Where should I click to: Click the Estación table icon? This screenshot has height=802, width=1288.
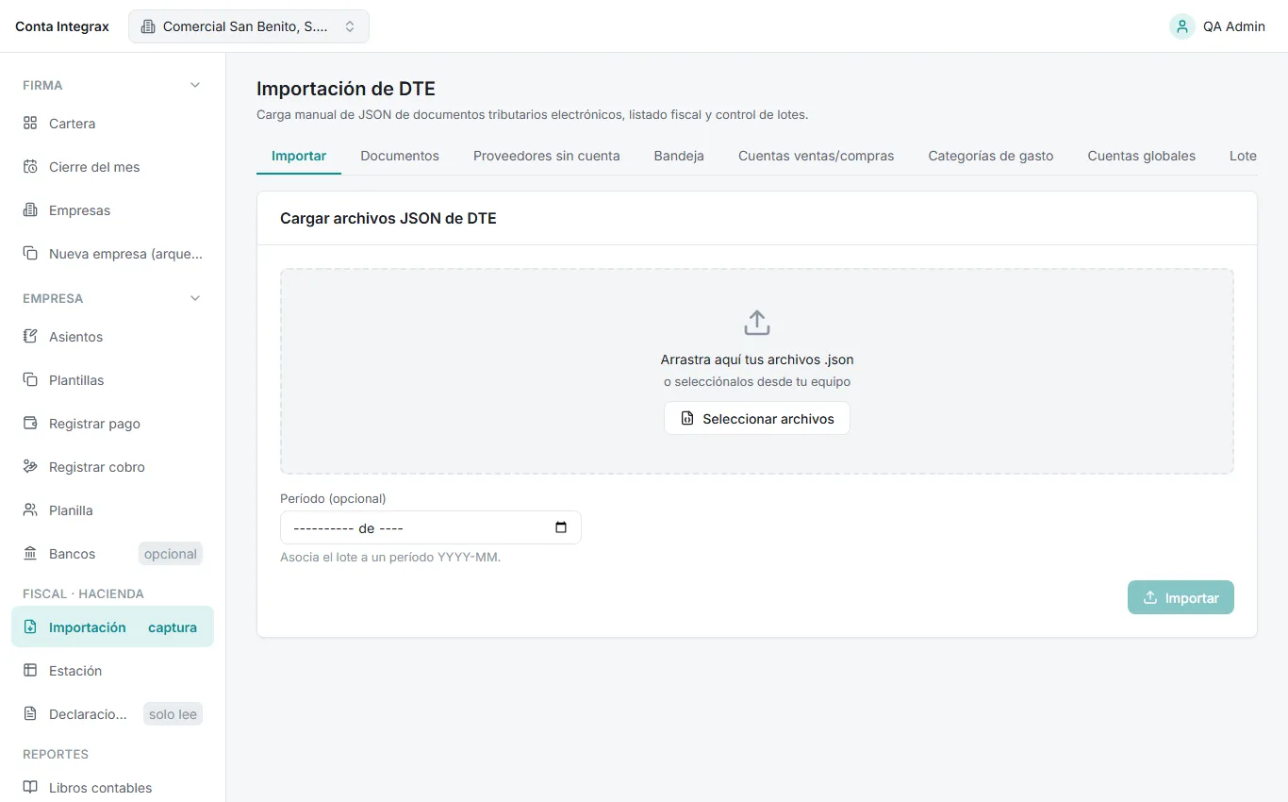30,671
